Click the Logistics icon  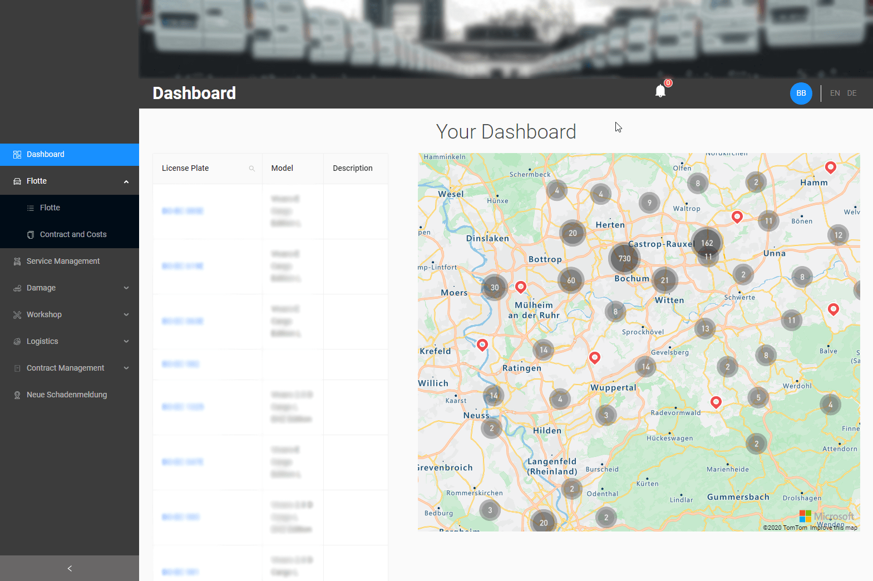[17, 341]
